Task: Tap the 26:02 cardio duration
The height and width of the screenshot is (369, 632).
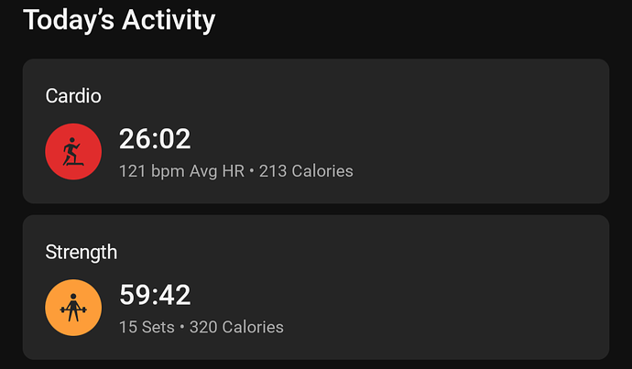Action: click(x=155, y=139)
